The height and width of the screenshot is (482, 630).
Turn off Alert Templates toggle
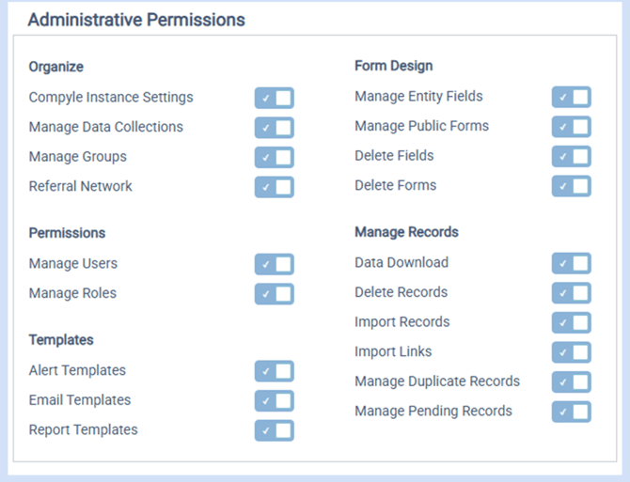tap(274, 371)
